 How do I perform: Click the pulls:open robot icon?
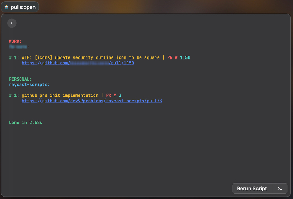pyautogui.click(x=7, y=7)
